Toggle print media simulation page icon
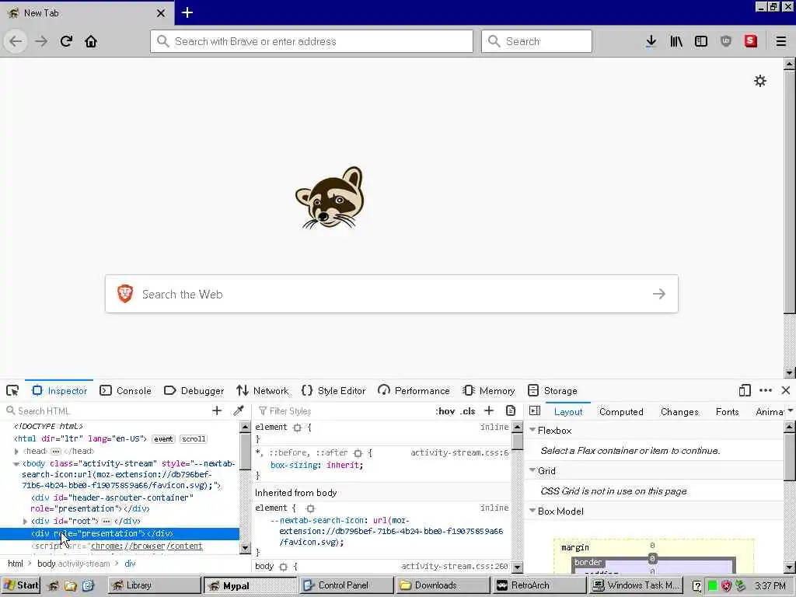 pos(511,410)
